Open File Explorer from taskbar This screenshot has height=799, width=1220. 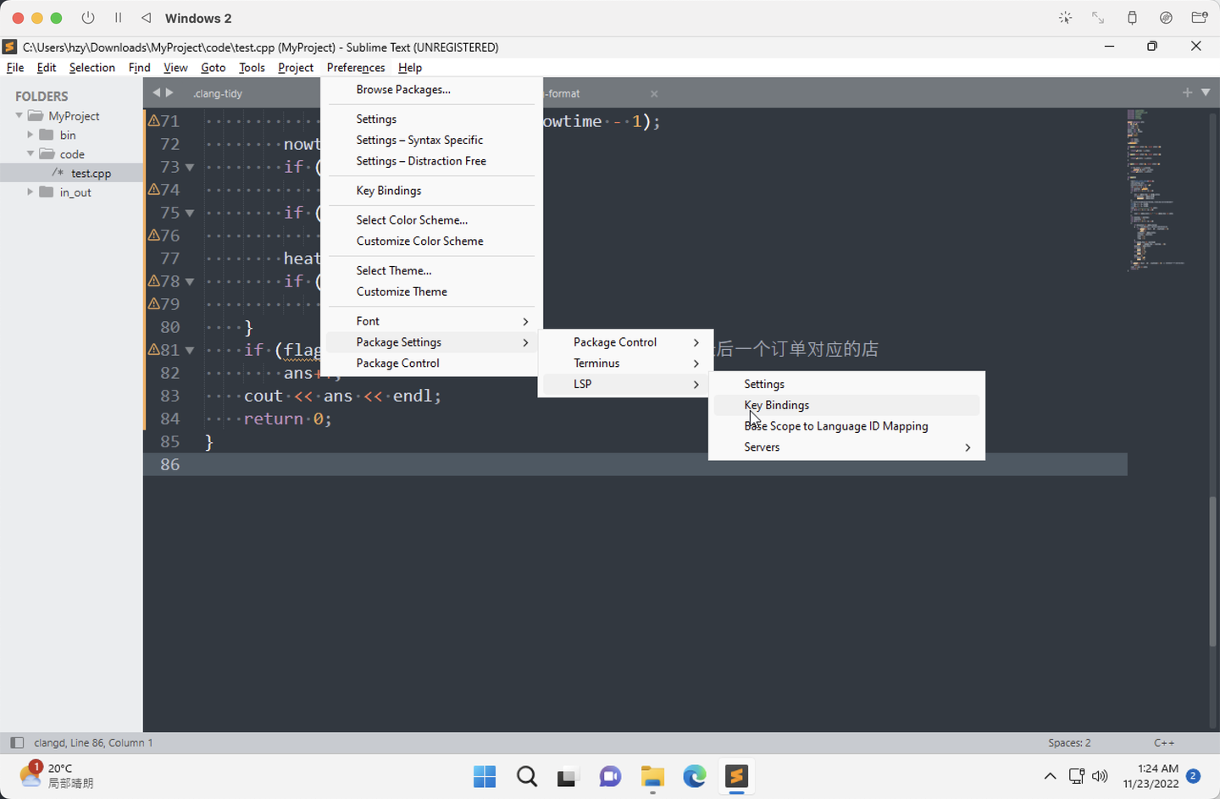[652, 776]
